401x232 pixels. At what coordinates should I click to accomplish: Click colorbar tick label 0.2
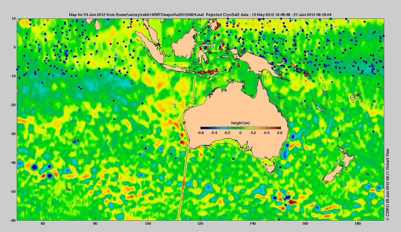click(x=254, y=133)
